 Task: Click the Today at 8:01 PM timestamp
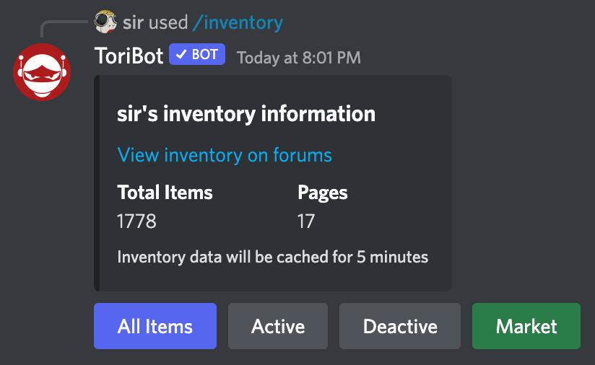[x=299, y=57]
